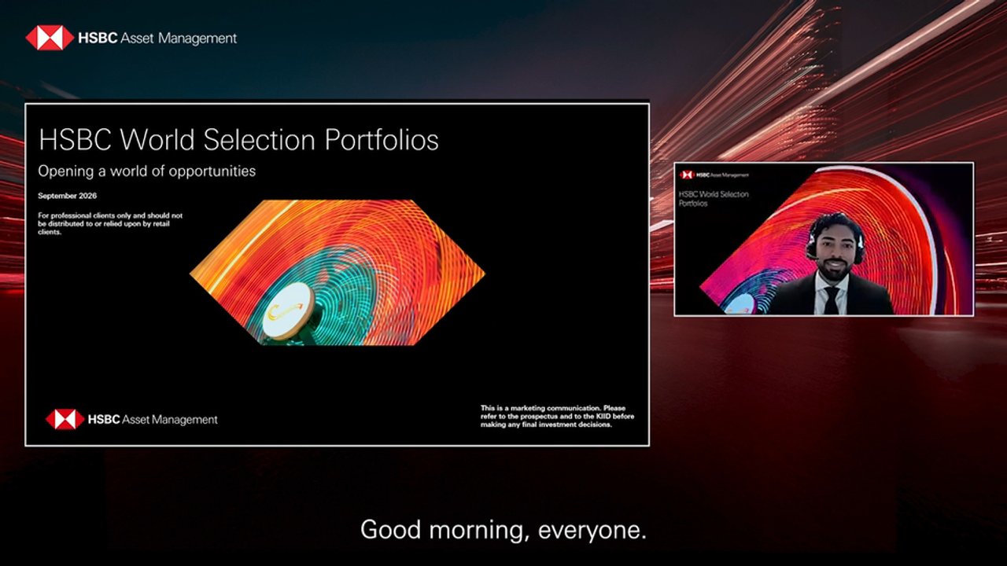The image size is (1007, 566).
Task: Click the small HSBC logo in the presenter video
Action: [x=687, y=175]
